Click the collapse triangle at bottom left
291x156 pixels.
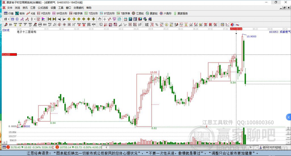tap(5, 142)
